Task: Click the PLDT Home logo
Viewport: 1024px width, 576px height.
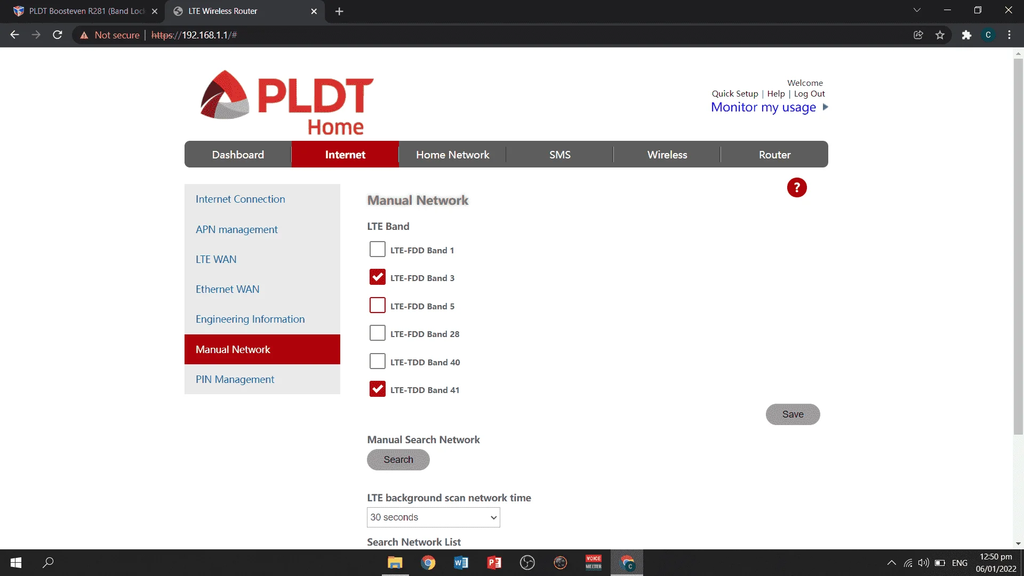Action: [x=287, y=102]
